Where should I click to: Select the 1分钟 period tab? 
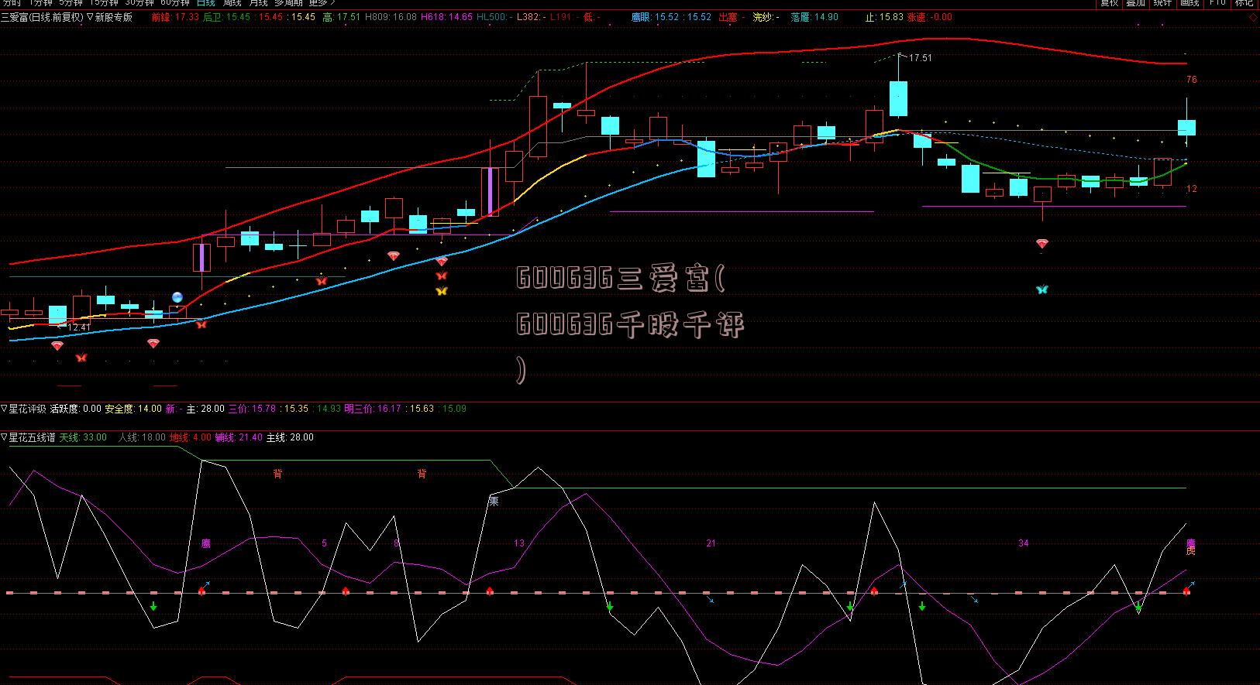pos(40,3)
